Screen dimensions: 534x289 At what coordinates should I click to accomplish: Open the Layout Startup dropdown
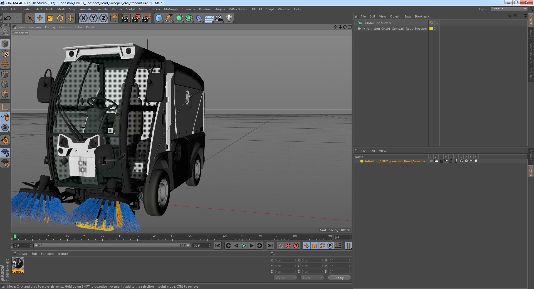point(509,9)
